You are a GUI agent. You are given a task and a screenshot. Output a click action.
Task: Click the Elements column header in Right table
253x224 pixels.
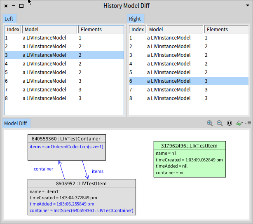pos(227,29)
